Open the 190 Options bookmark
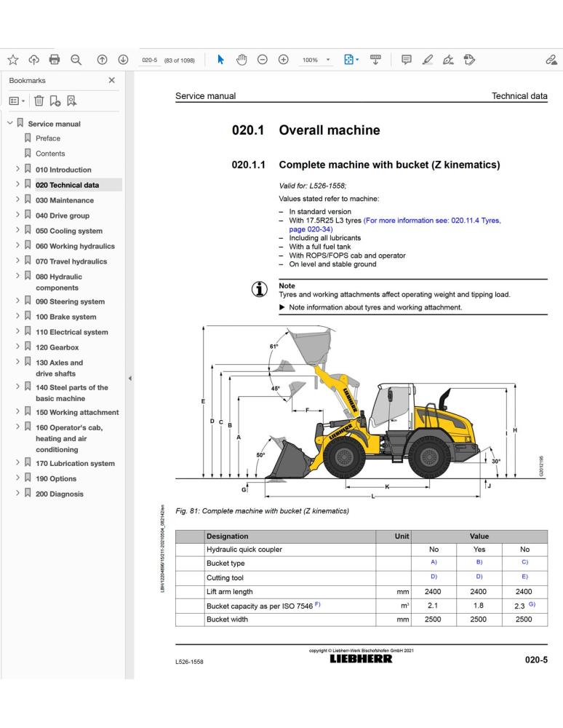563x728 pixels. click(x=56, y=479)
